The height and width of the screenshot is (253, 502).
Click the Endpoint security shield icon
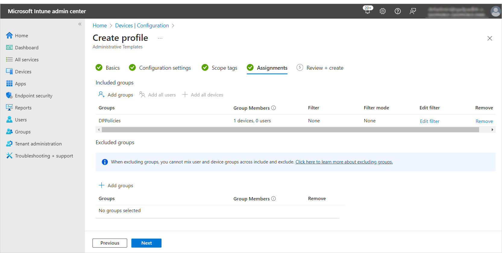[9, 96]
